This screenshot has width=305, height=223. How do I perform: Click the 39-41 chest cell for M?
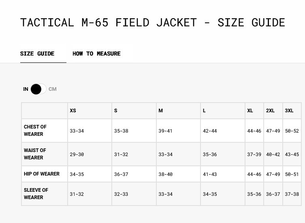pos(165,131)
